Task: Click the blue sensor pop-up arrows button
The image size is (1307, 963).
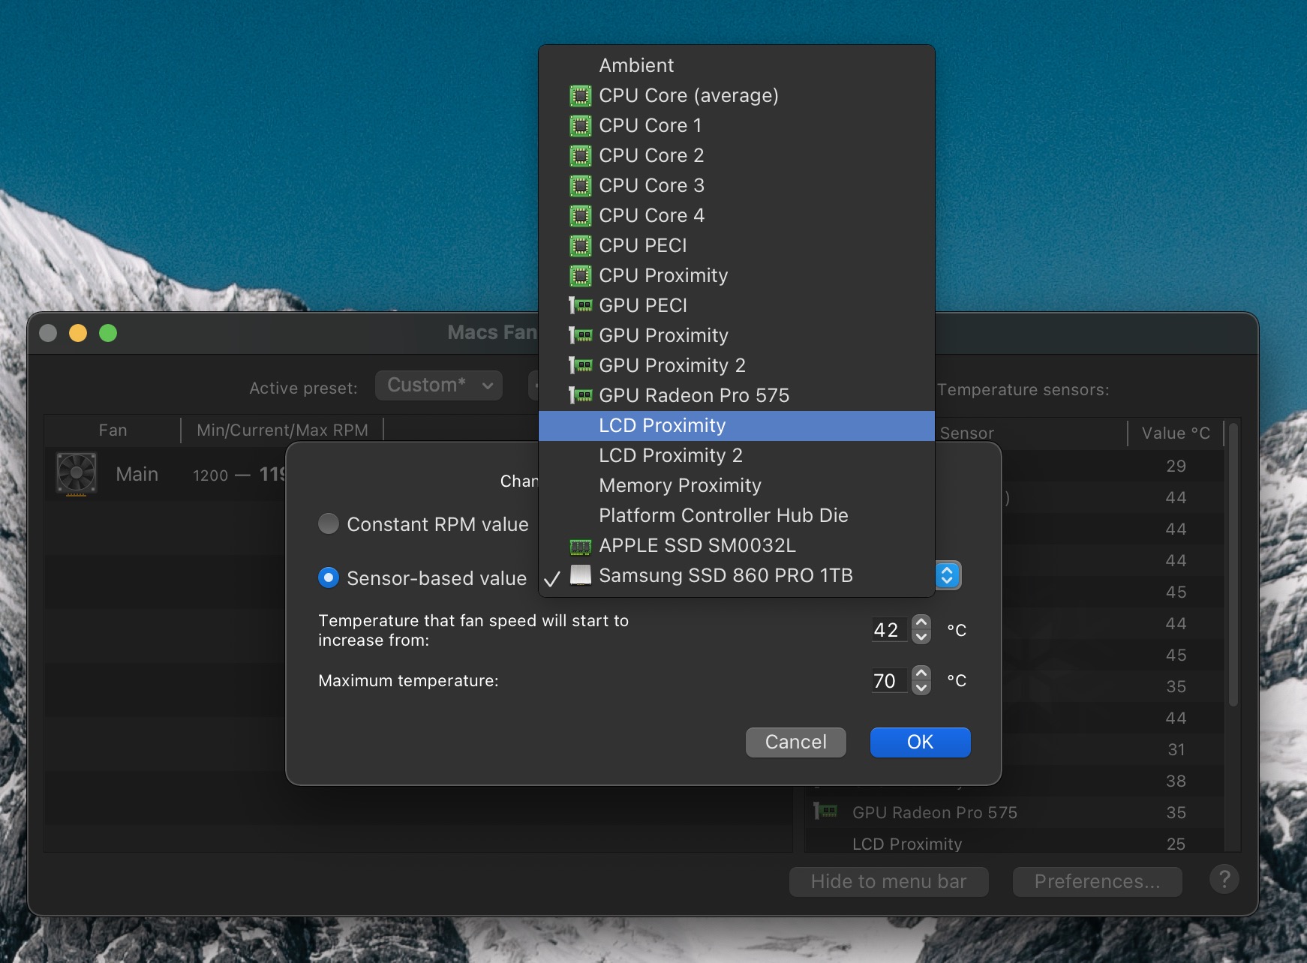Action: pos(947,575)
